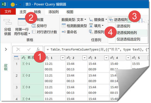Expand the 查询 queries pane chevron
The width and height of the screenshot is (151, 103).
coord(6,49)
